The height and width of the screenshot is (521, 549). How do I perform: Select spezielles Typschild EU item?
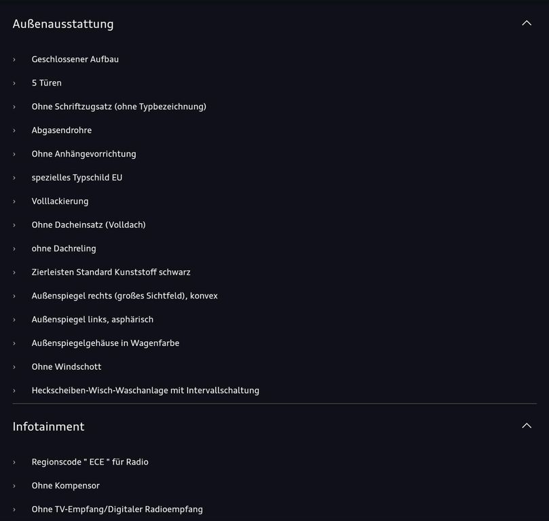tap(77, 178)
